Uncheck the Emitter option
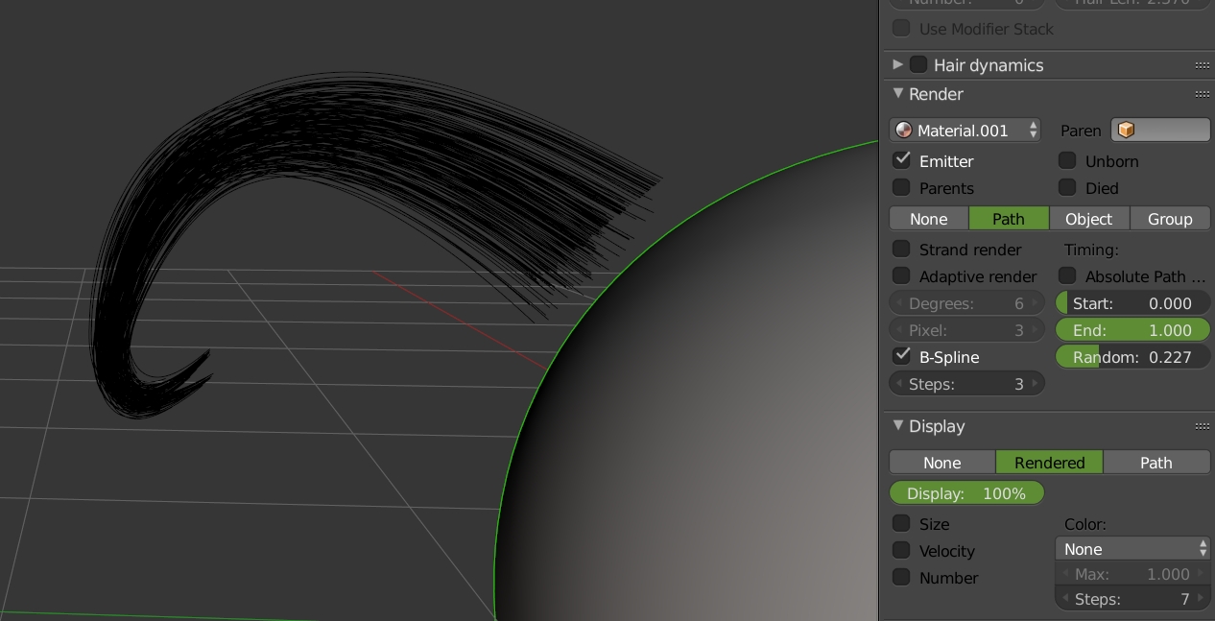The height and width of the screenshot is (621, 1215). [x=901, y=160]
